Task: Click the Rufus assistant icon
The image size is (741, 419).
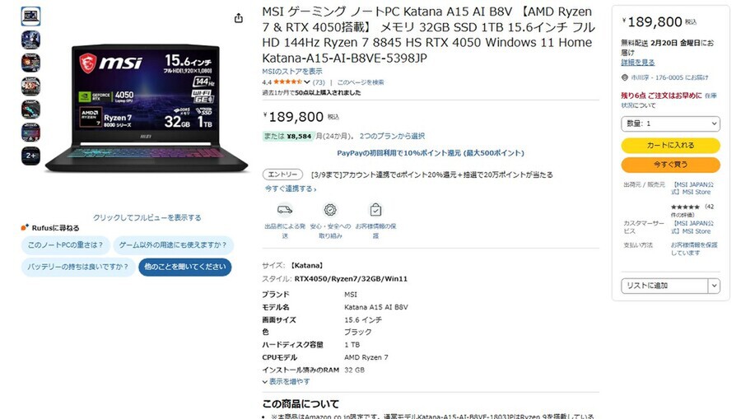Action: pos(25,227)
